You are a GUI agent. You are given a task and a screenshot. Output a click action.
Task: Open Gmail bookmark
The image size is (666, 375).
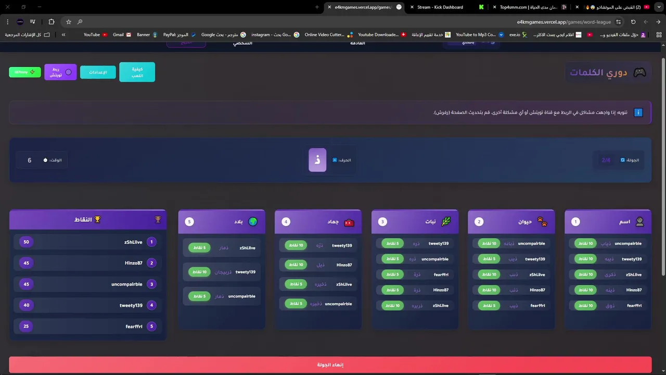pos(122,35)
